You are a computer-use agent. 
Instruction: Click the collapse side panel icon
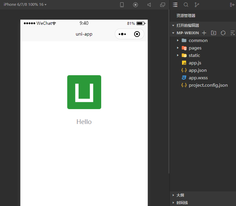point(232,5)
